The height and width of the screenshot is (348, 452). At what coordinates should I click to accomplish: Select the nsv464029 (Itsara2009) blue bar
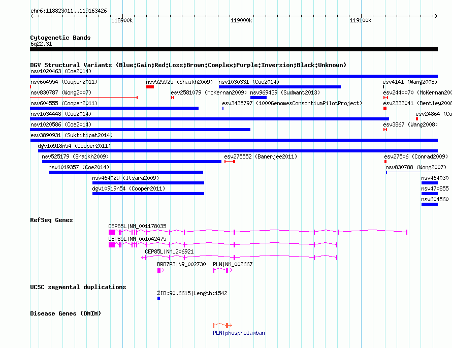click(148, 183)
